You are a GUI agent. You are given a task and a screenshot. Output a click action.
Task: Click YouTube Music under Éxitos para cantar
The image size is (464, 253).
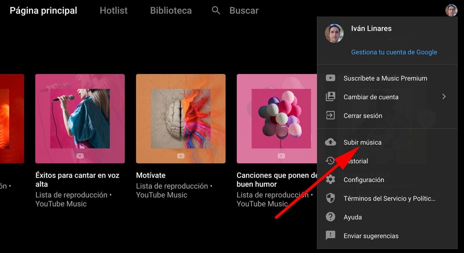click(61, 204)
